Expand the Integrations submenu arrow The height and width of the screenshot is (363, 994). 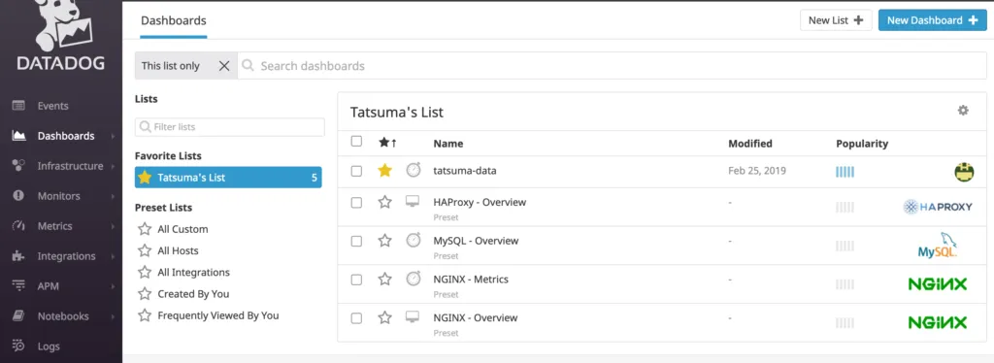point(113,256)
